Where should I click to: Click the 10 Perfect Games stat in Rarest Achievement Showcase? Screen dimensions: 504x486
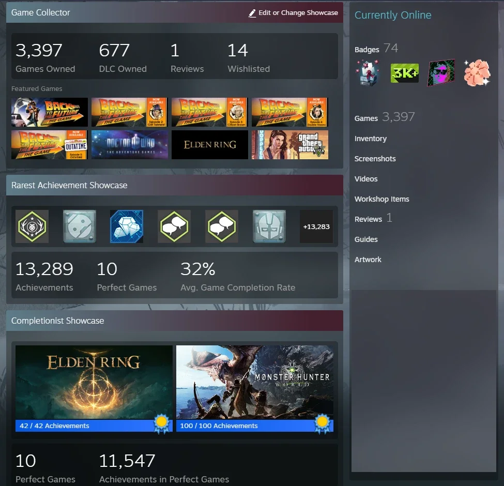tap(127, 276)
